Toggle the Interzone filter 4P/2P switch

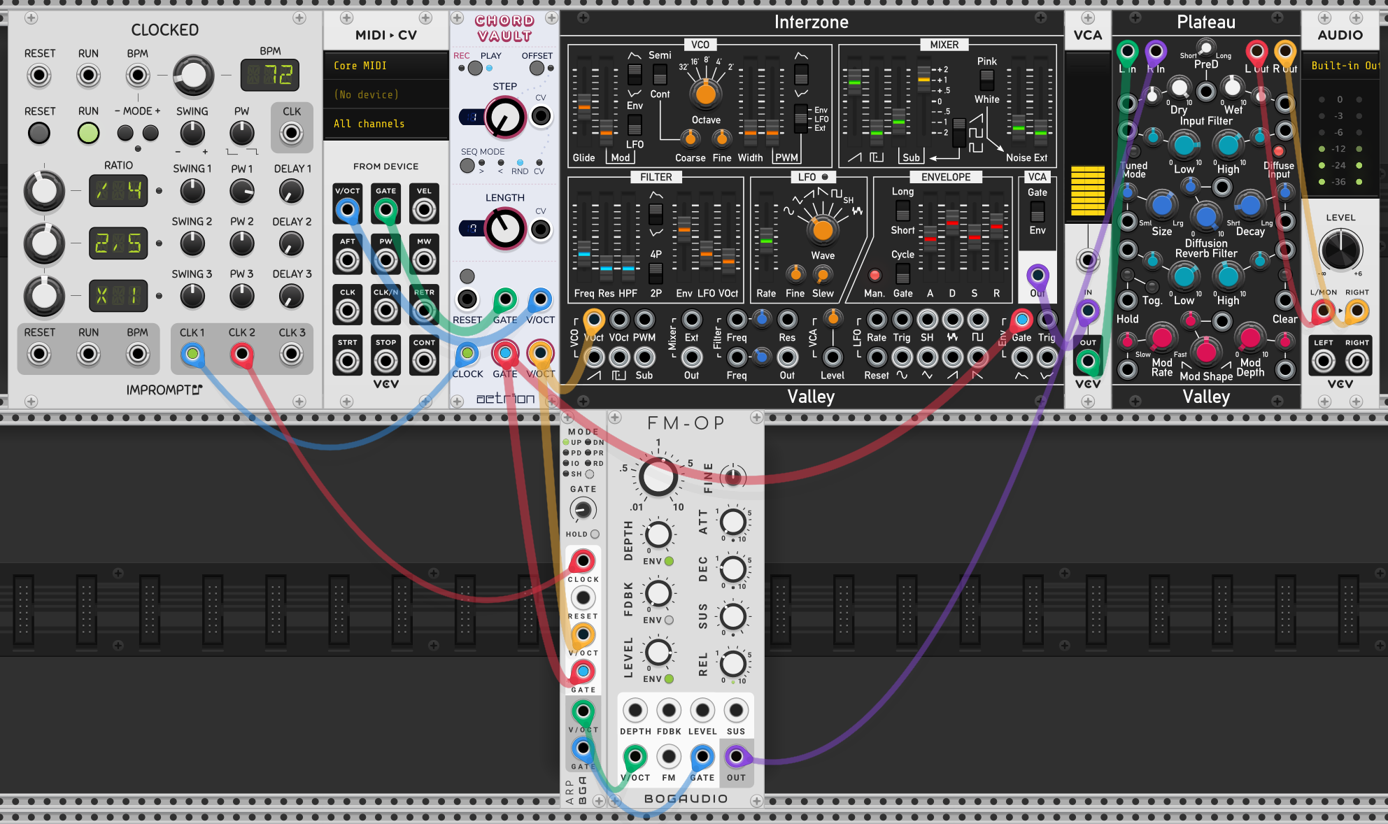(x=656, y=273)
